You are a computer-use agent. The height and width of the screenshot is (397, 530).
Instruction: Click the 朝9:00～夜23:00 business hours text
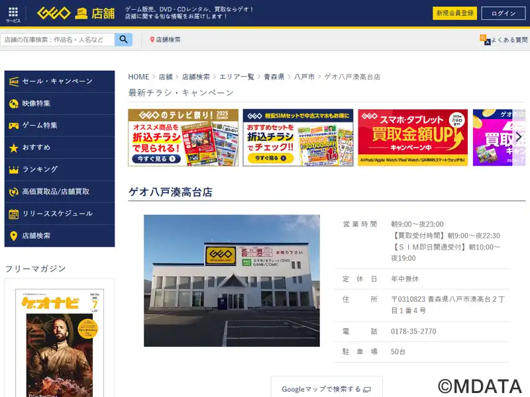417,224
